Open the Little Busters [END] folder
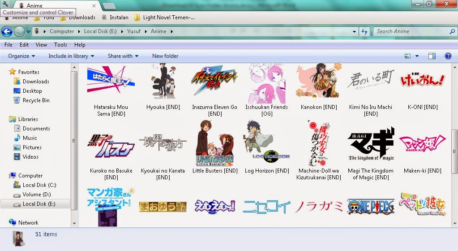 coord(215,147)
